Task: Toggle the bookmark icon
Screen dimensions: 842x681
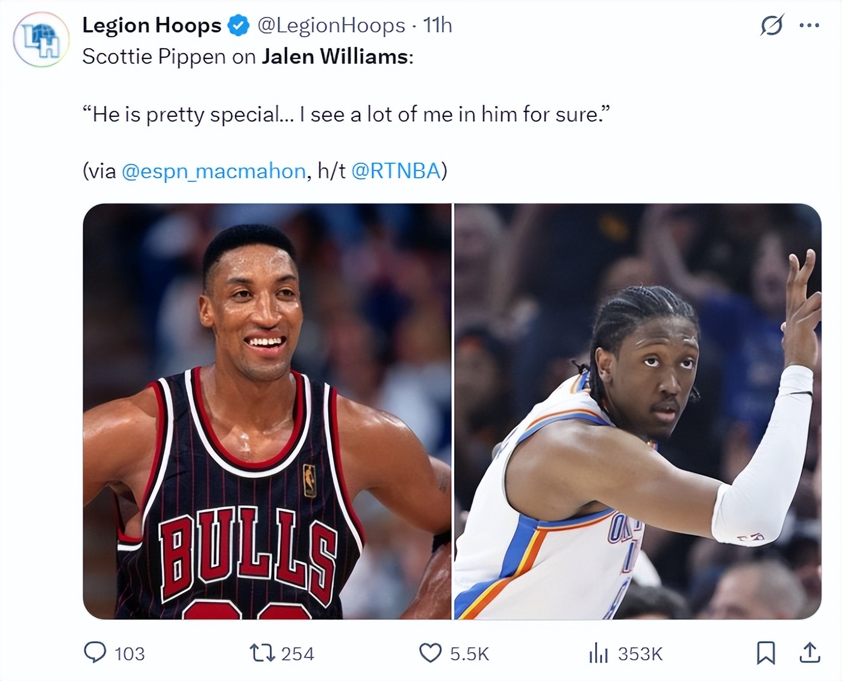Action: (766, 653)
